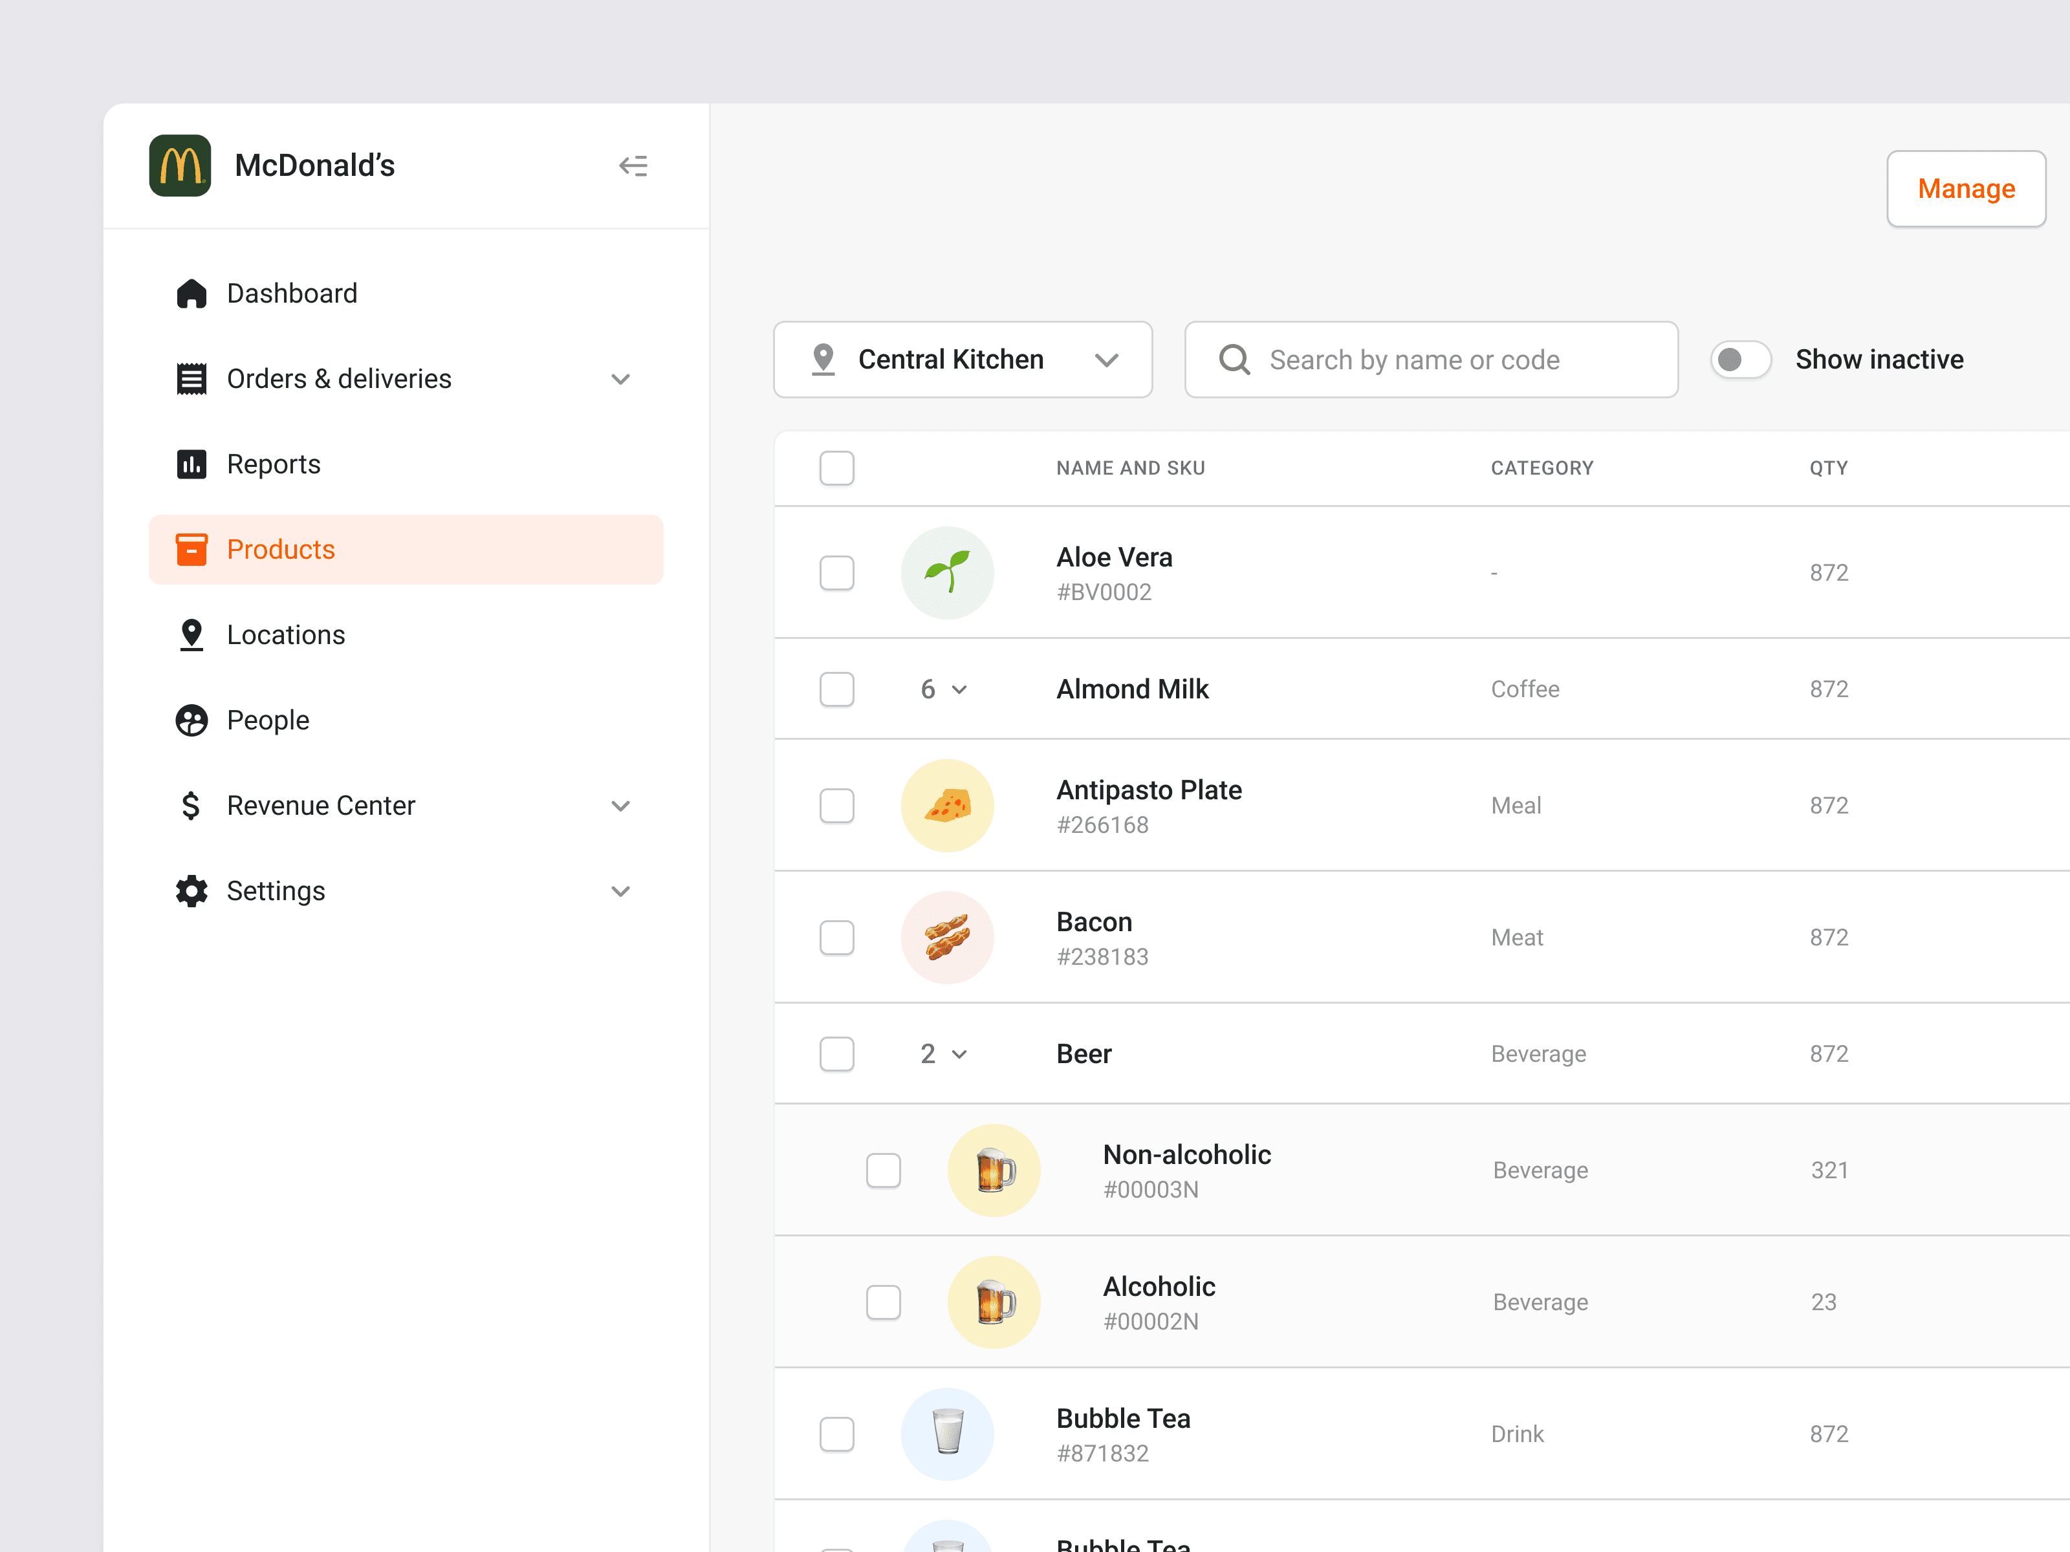Screen dimensions: 2070x1552
Task: Click the Bubble Tea #871832 glass thumbnail
Action: [948, 1434]
